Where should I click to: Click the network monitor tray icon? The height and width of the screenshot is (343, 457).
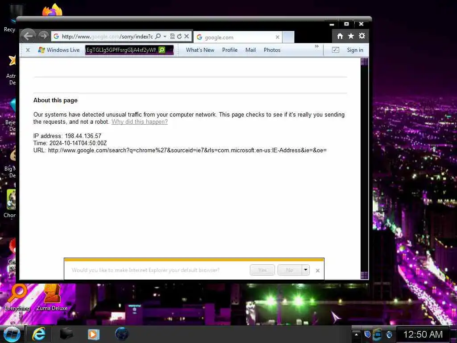coord(378,334)
